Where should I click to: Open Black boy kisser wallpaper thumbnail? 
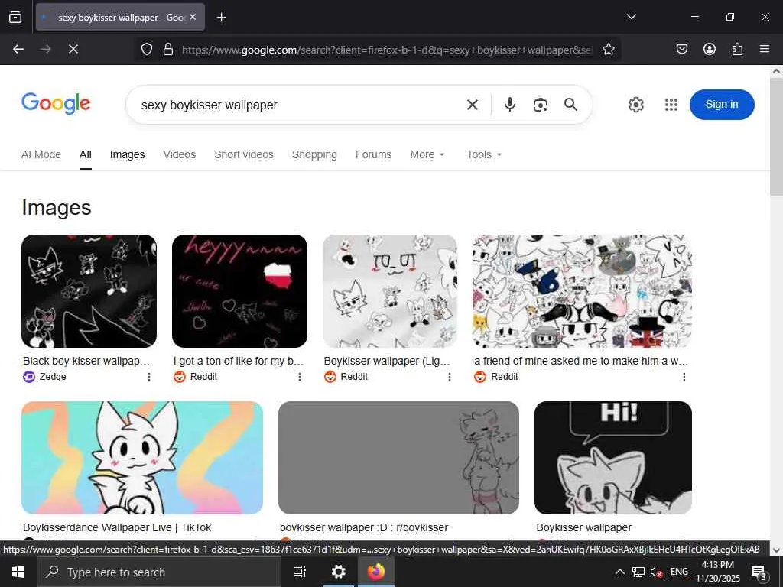[89, 291]
